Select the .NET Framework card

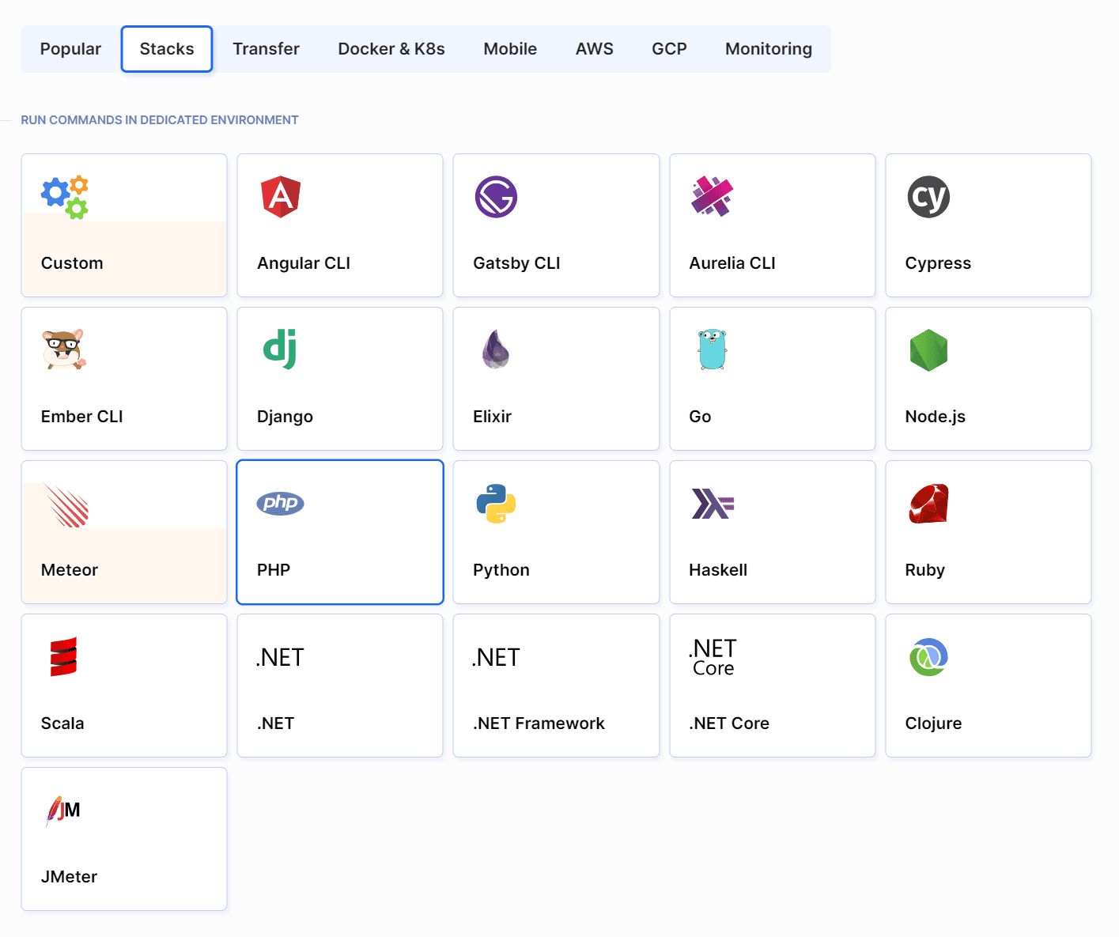556,686
